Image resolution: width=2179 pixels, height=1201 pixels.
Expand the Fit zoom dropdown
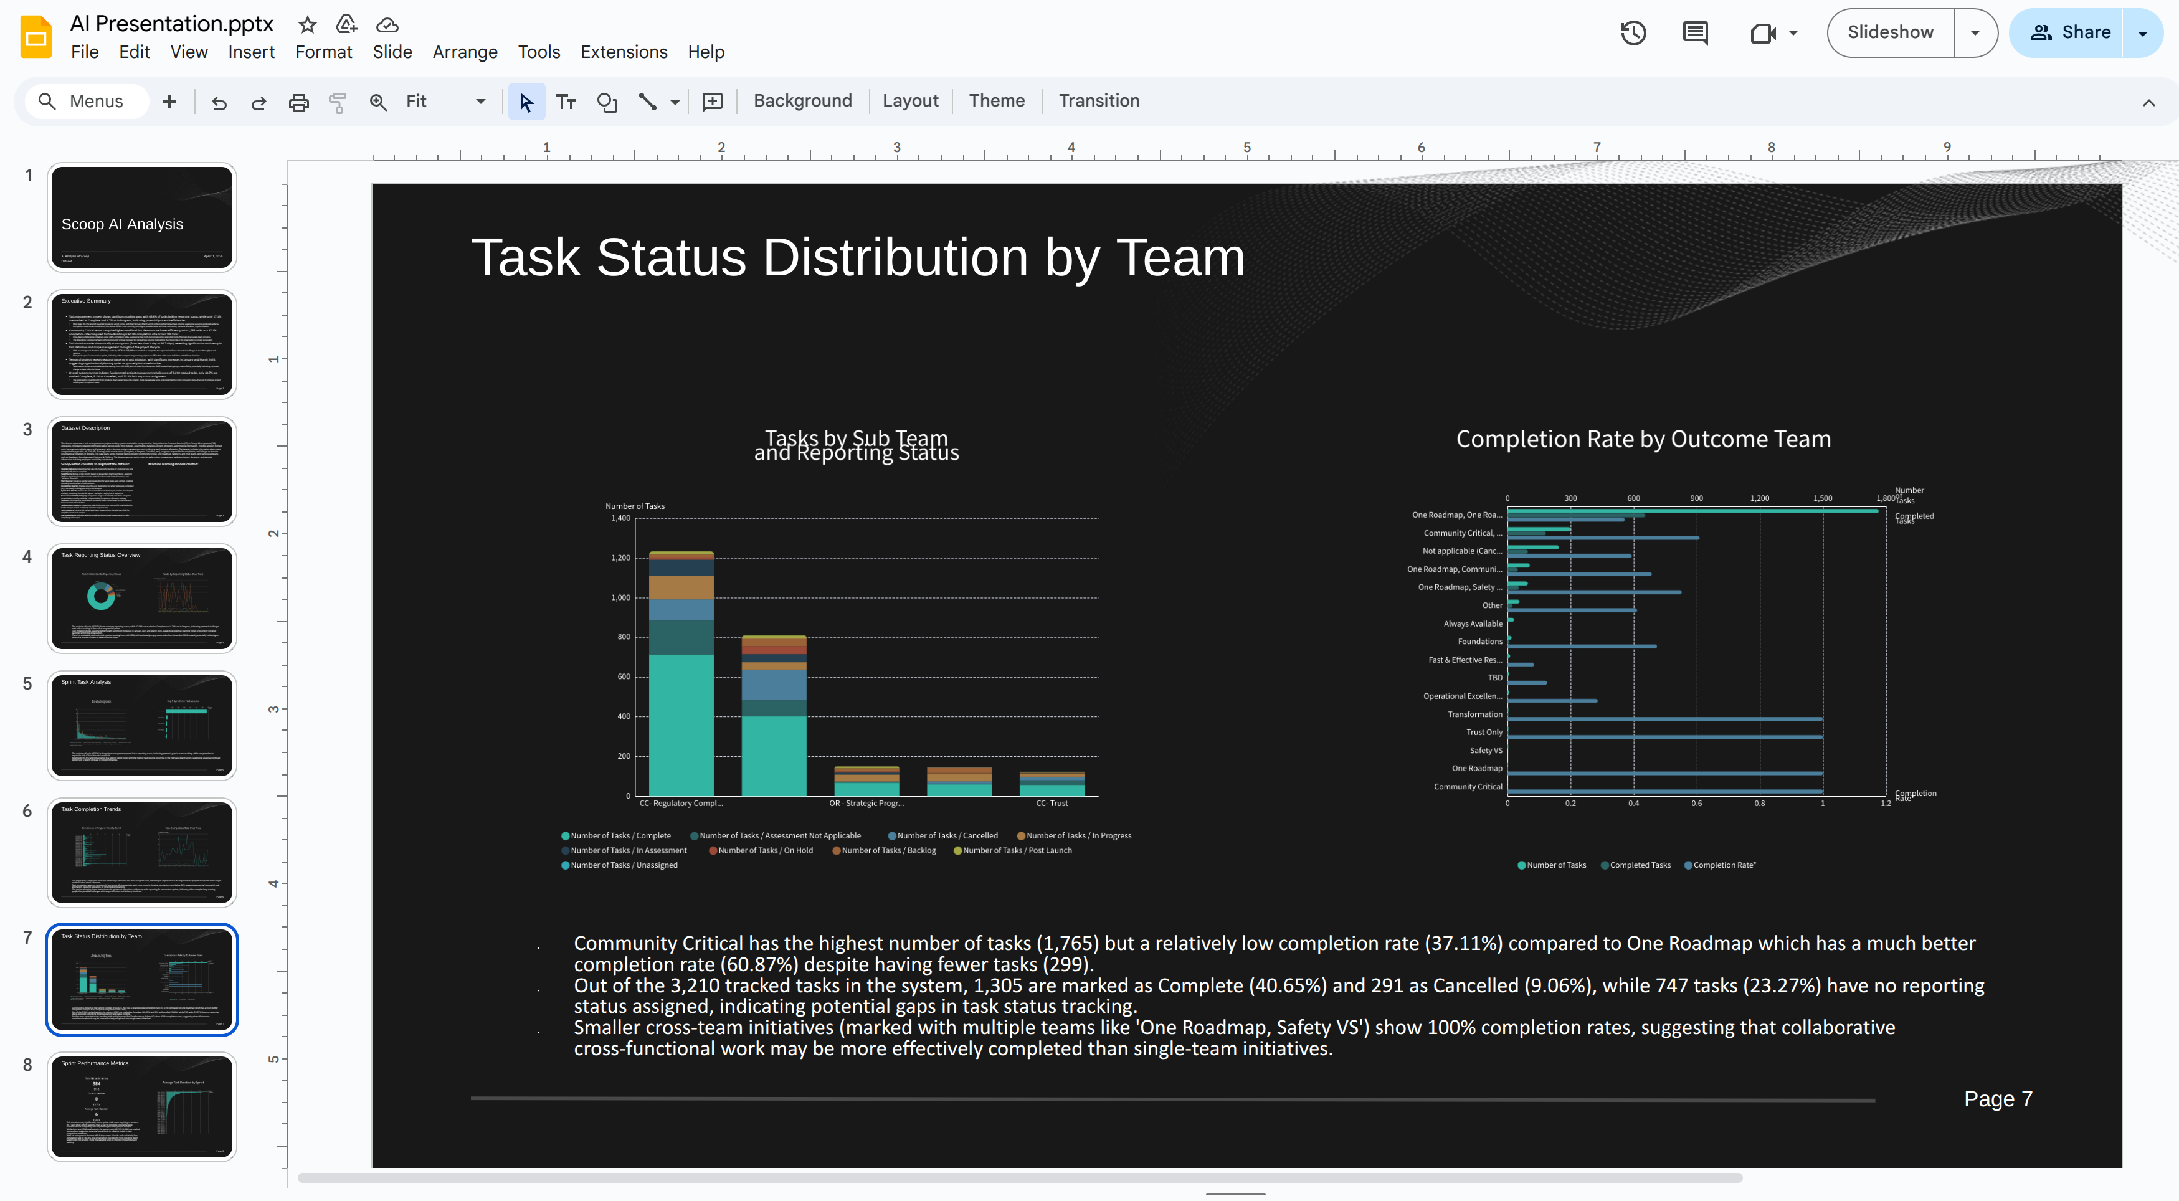click(x=480, y=102)
